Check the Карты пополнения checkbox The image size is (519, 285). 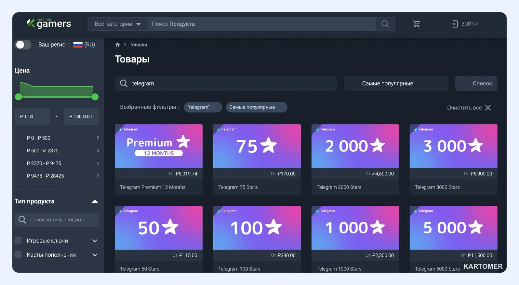click(x=18, y=254)
